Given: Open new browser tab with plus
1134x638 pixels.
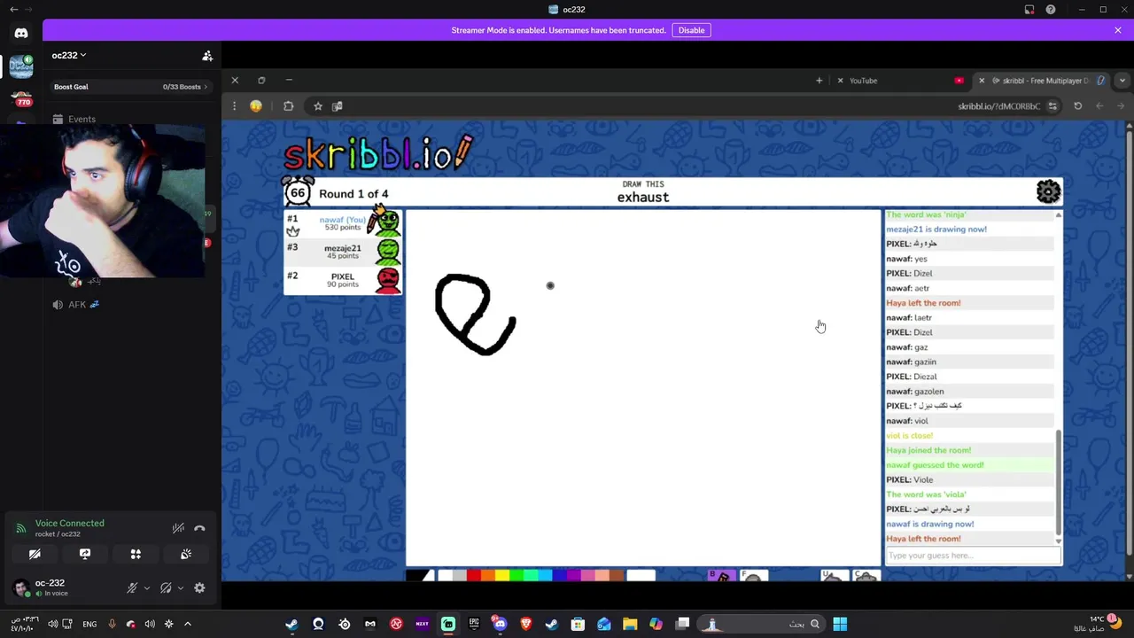Looking at the screenshot, I should 819,81.
